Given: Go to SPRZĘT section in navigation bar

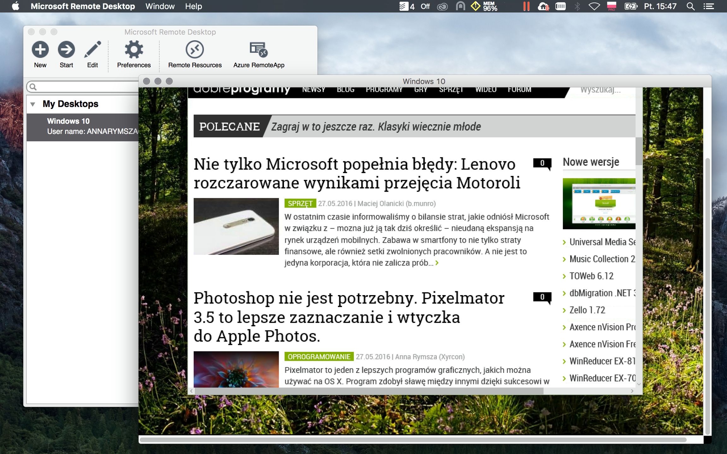Looking at the screenshot, I should [x=451, y=90].
